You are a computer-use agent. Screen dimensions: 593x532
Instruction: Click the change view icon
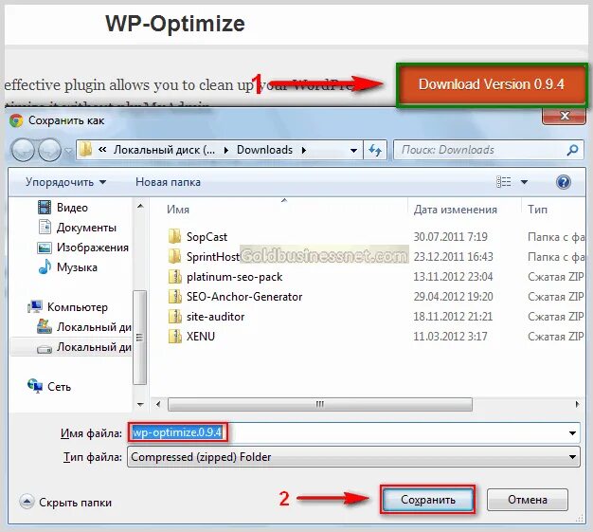pos(503,182)
